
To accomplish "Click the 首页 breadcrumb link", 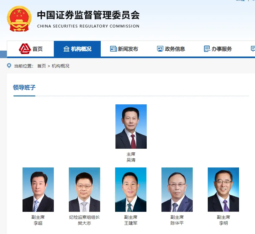I will coord(42,66).
